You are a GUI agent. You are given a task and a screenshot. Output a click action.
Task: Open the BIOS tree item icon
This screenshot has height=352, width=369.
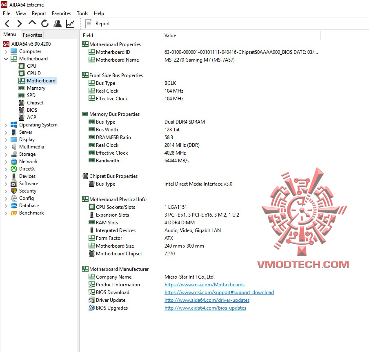(22, 110)
